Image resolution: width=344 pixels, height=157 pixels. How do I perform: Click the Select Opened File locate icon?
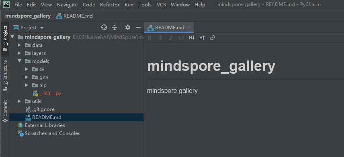[104, 27]
